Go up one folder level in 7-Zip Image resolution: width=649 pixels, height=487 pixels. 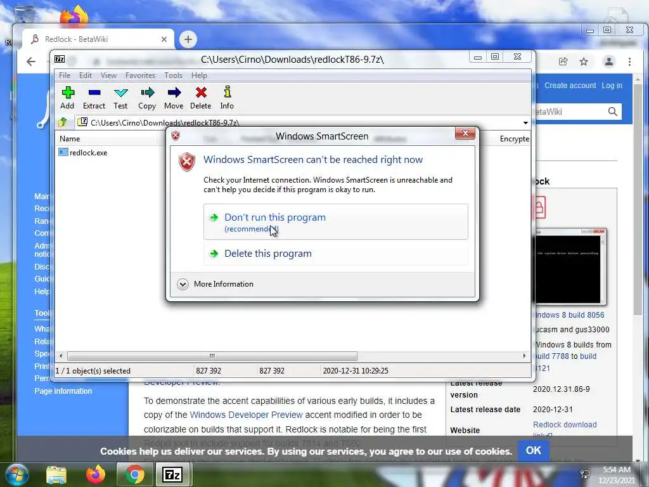click(x=63, y=122)
